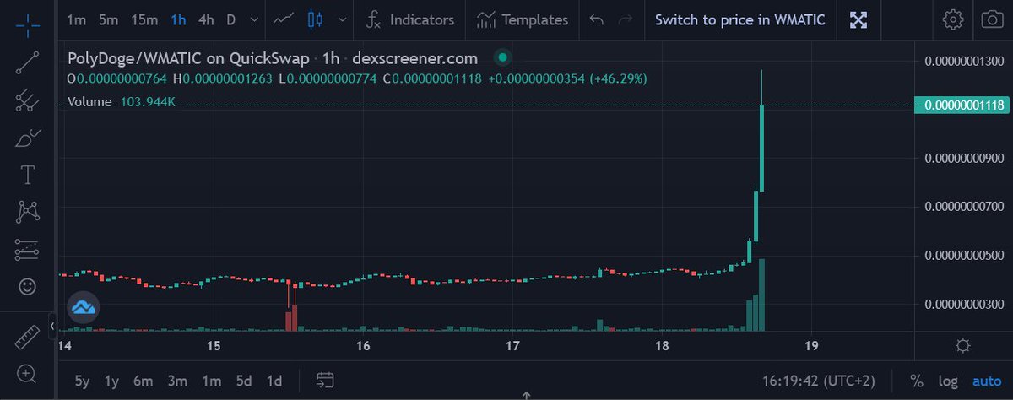Open the Templates menu
This screenshot has width=1013, height=400.
[522, 19]
